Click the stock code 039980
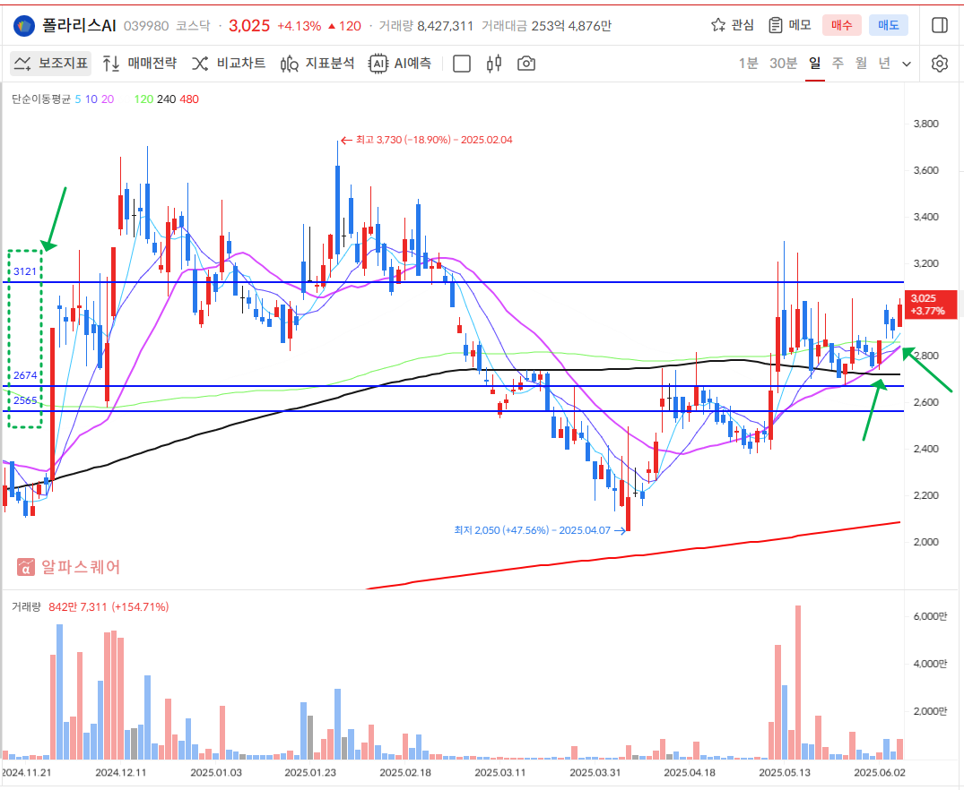 pos(146,26)
